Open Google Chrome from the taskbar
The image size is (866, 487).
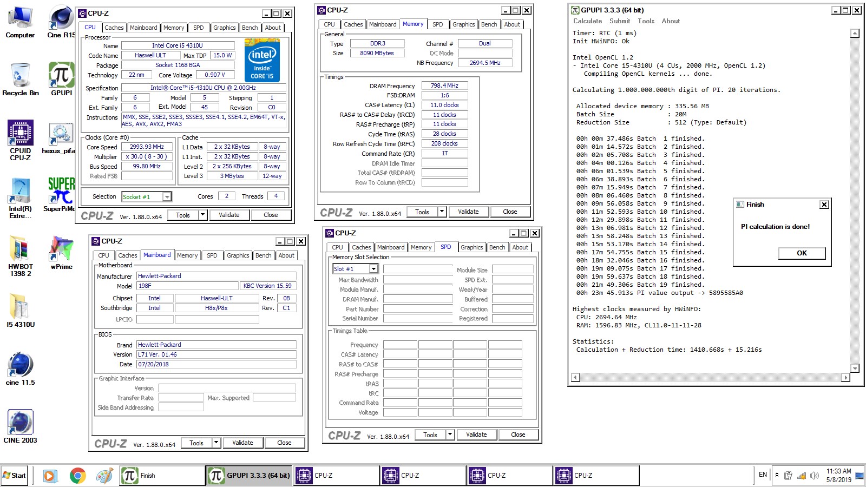[x=77, y=476]
